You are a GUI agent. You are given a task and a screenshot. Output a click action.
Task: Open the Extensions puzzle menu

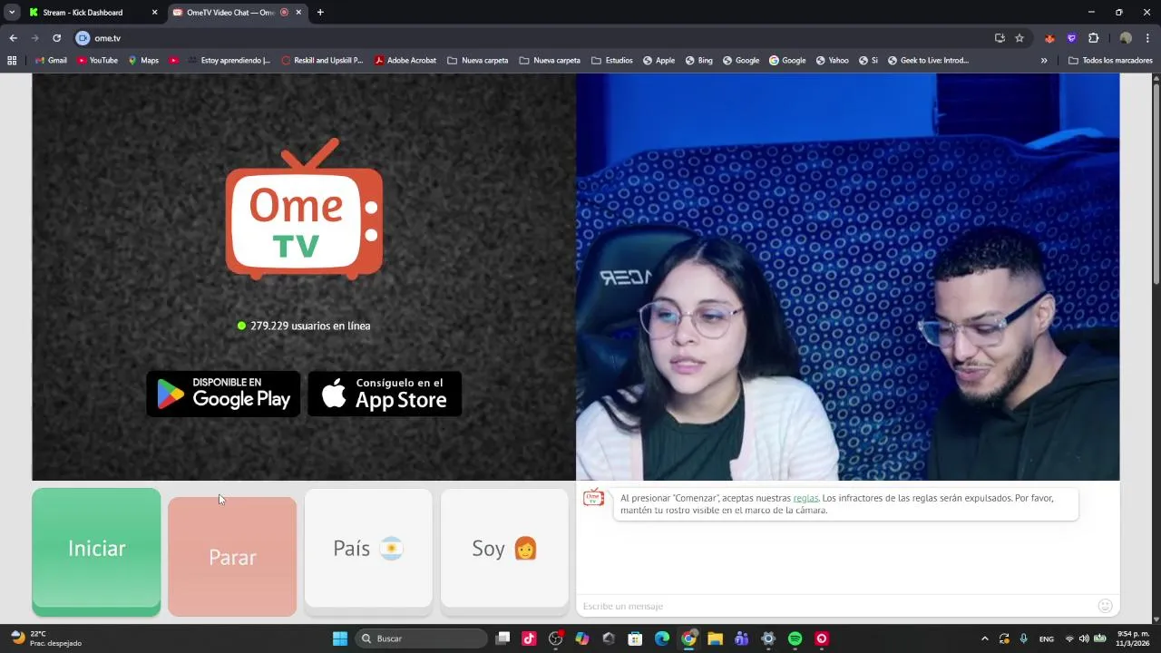[x=1093, y=38]
